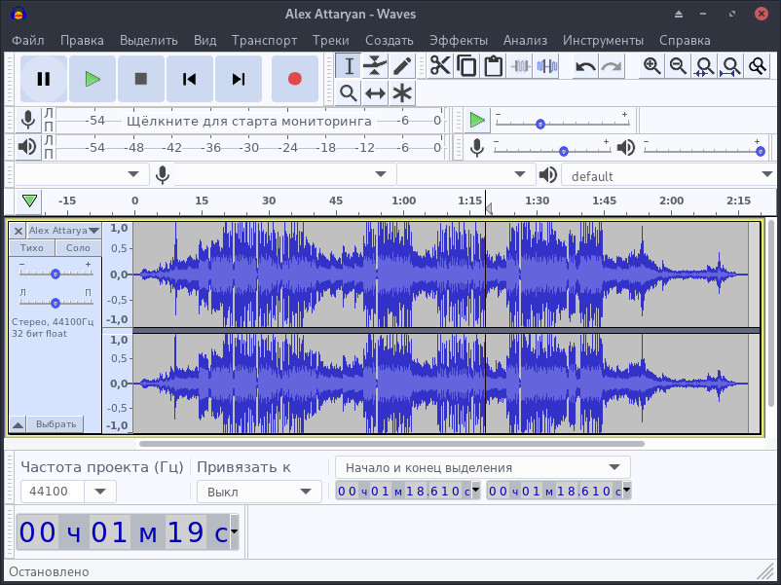Cut the selected audio with scissors icon

(x=440, y=66)
